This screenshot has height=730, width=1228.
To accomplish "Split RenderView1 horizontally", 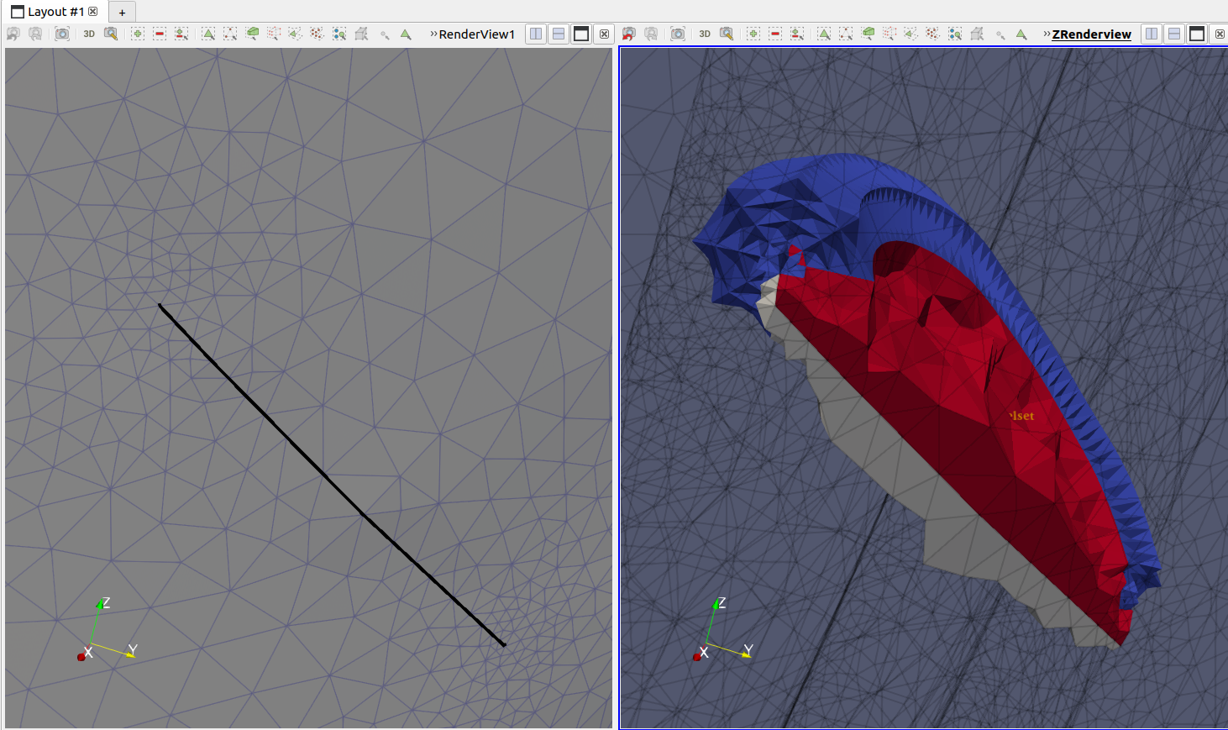I will point(536,34).
